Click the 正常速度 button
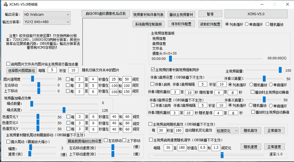 (x=274, y=147)
